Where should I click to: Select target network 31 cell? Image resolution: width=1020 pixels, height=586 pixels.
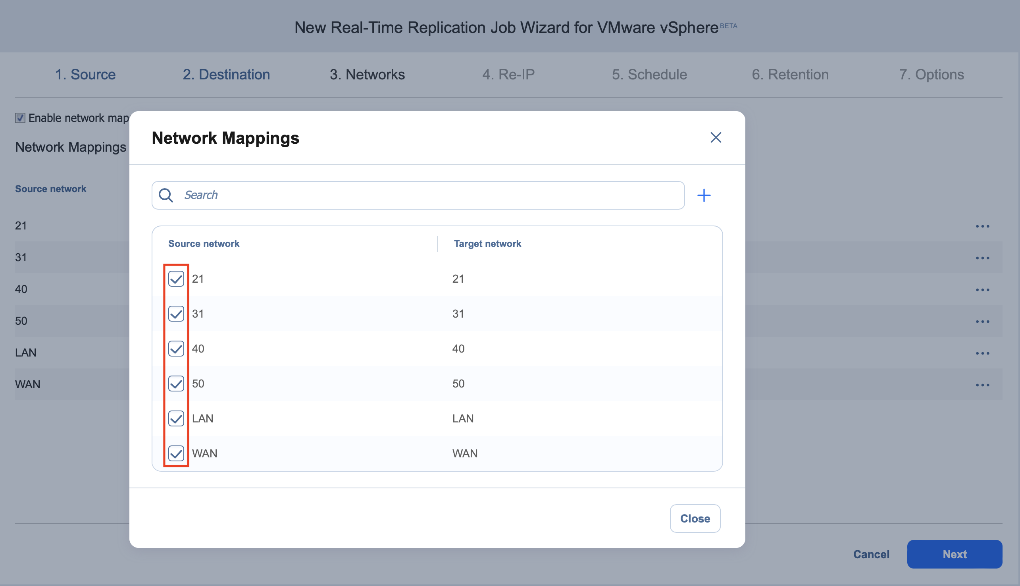[x=458, y=314]
